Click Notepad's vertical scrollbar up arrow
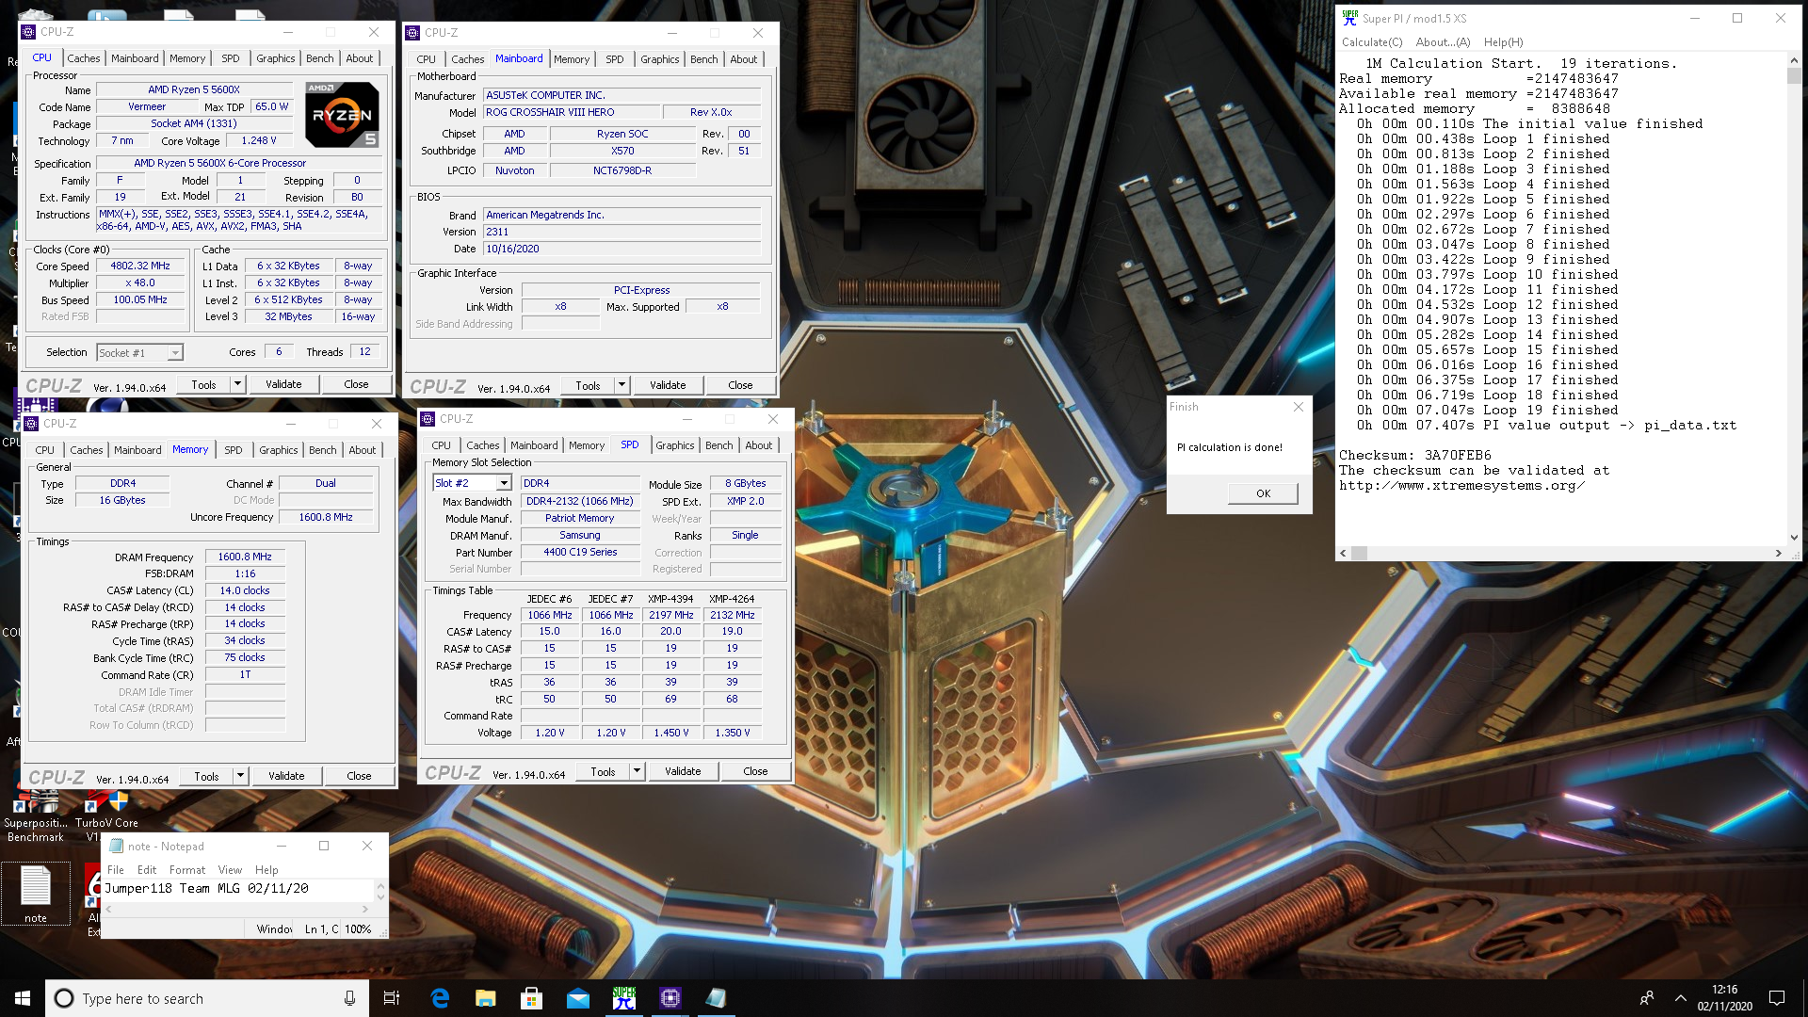Viewport: 1808px width, 1017px height. pos(380,887)
